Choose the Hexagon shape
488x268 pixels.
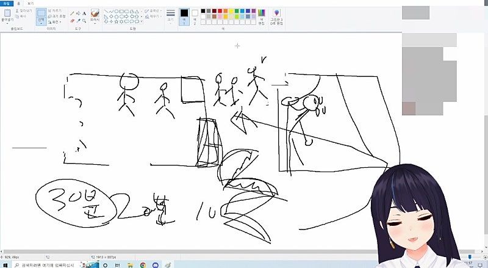coord(121,16)
